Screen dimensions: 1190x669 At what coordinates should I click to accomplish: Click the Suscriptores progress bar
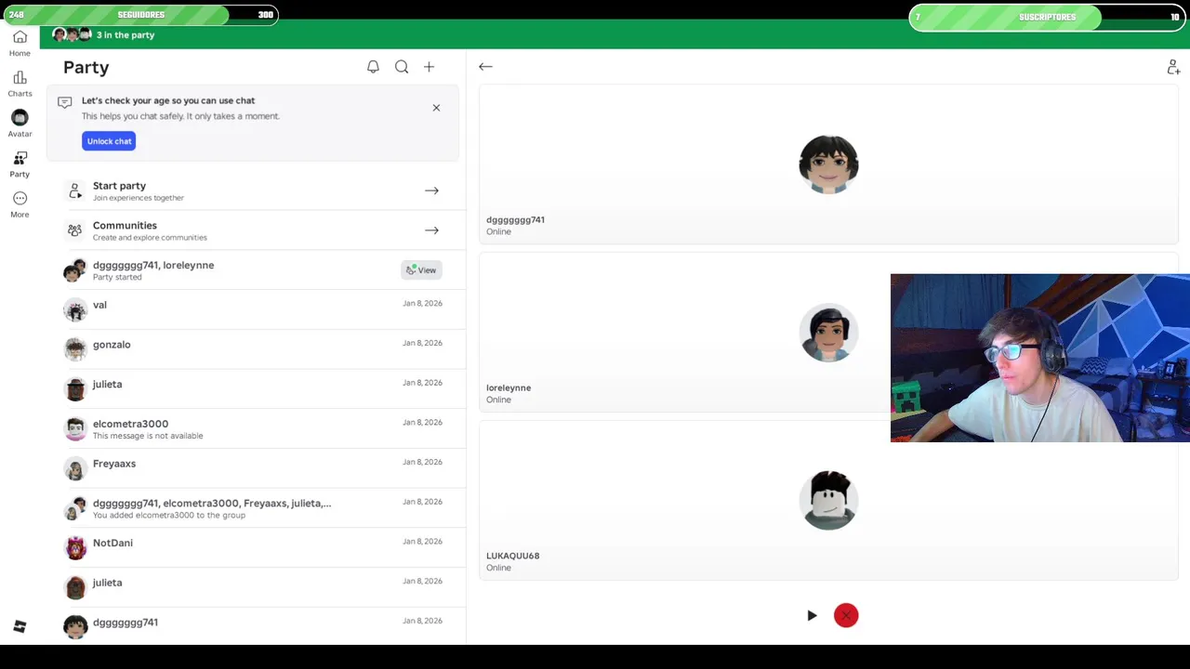tap(1048, 17)
